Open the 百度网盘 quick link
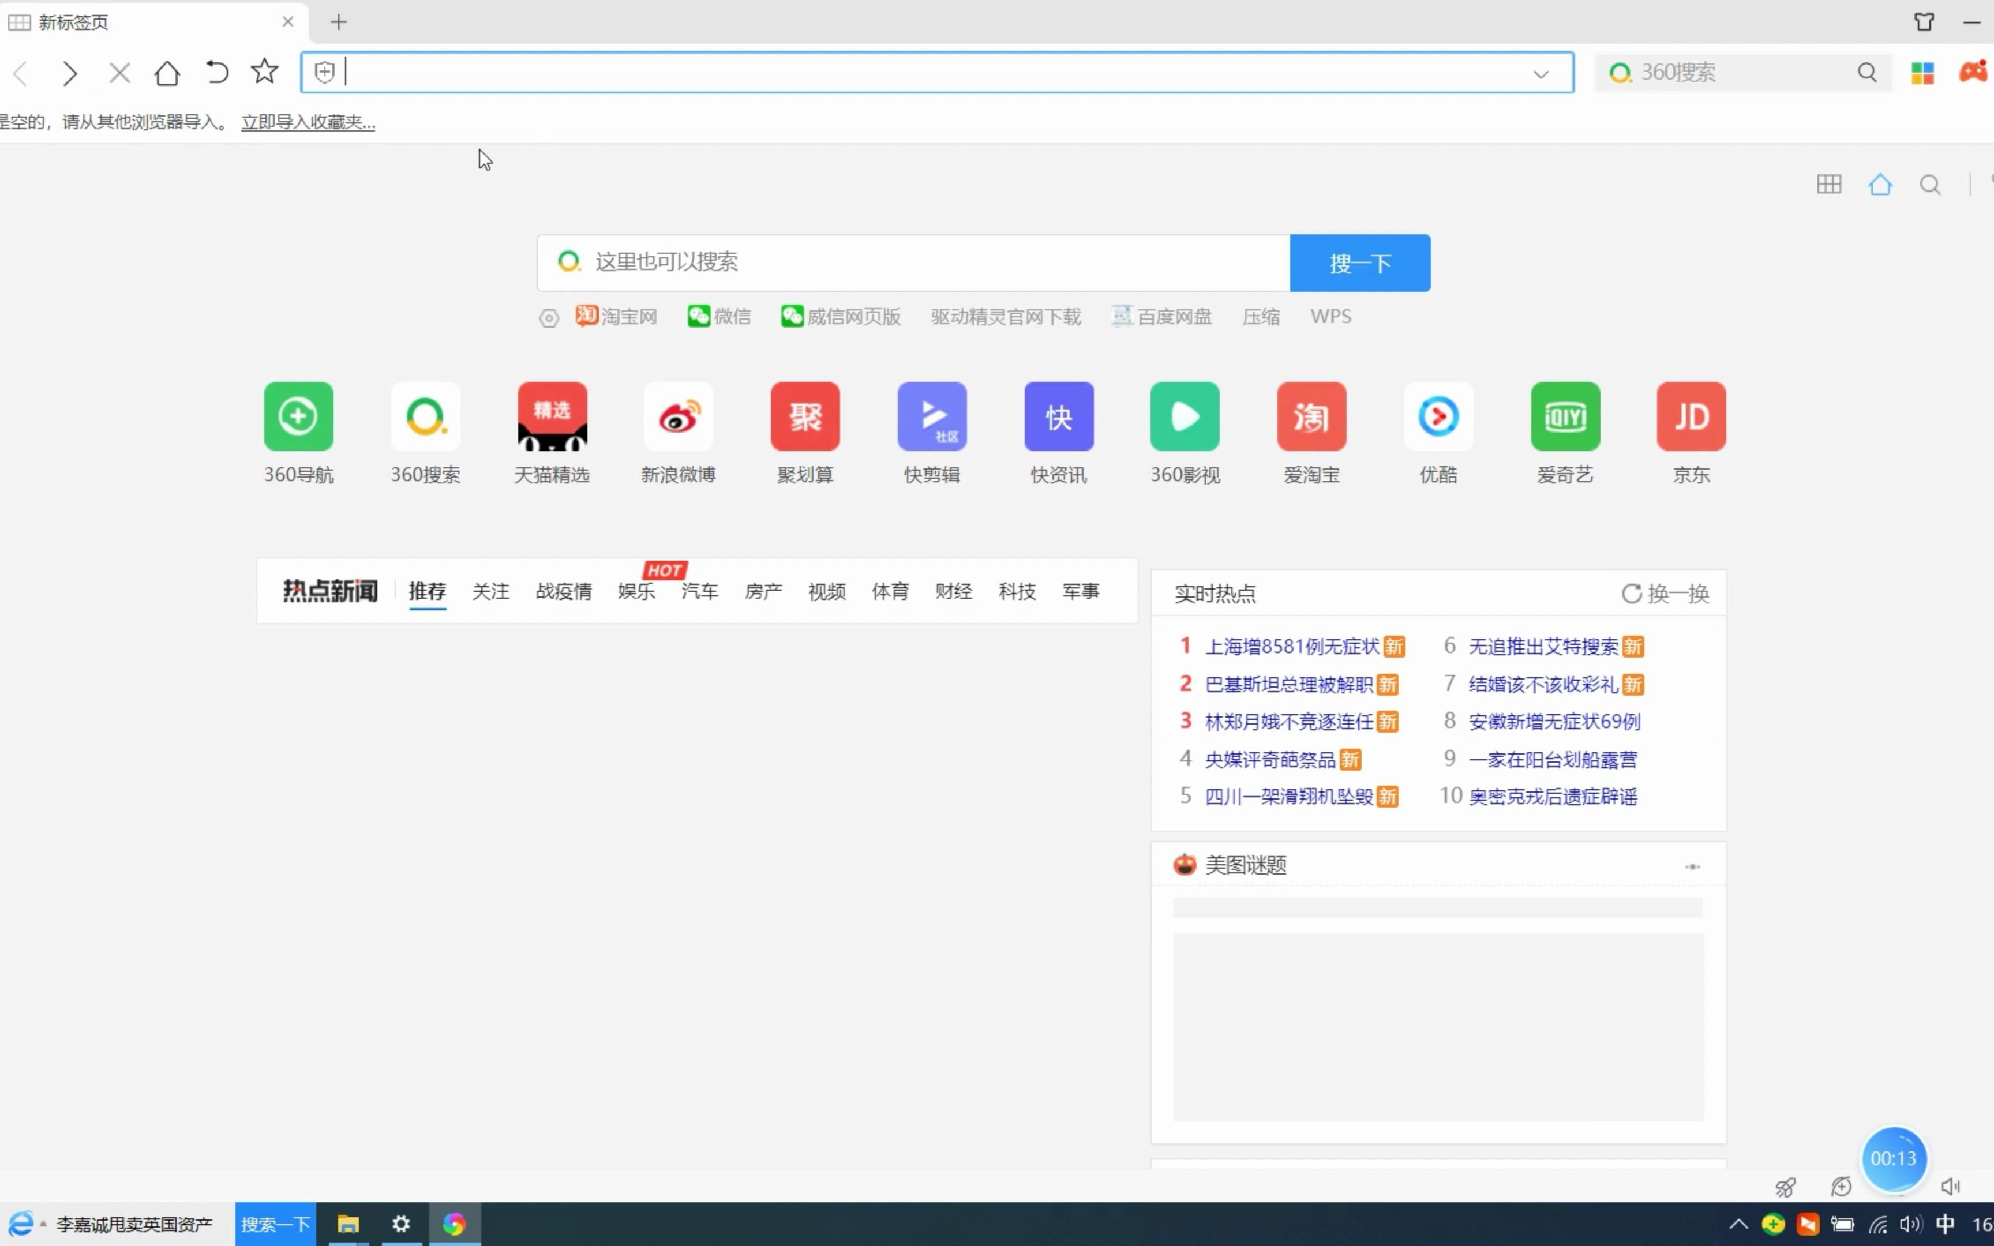The image size is (1994, 1246). click(x=1162, y=317)
